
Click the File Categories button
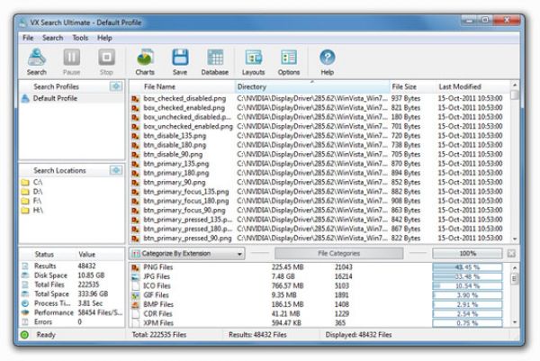coord(337,255)
